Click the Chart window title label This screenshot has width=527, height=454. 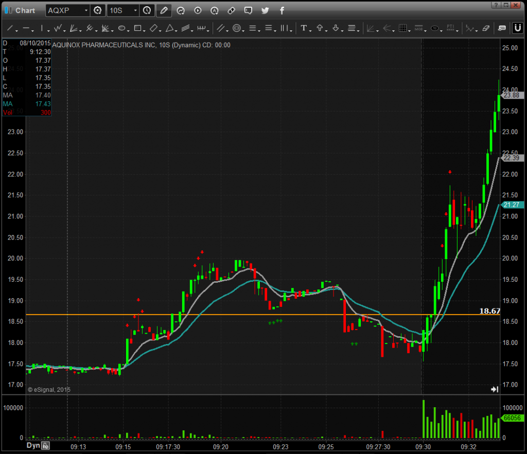[25, 11]
